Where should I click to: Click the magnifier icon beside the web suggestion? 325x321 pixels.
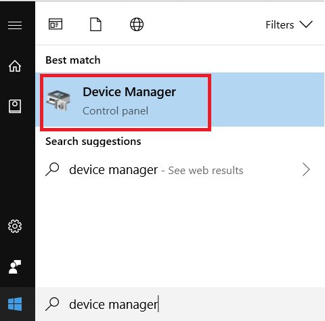[52, 169]
